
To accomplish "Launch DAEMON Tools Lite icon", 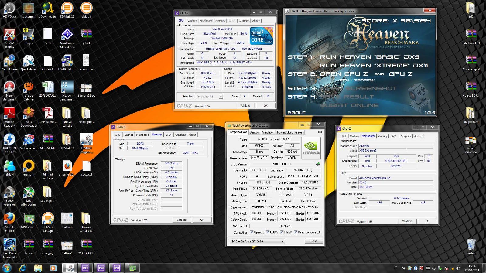I will [x=9, y=143].
